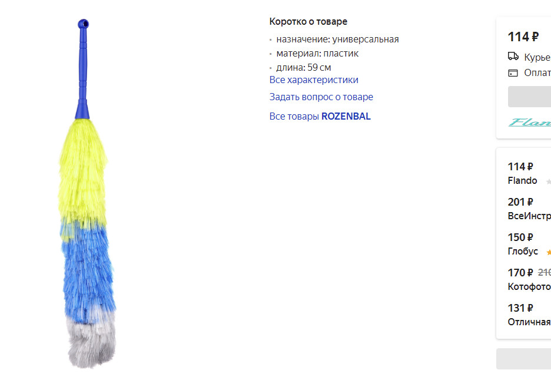This screenshot has width=551, height=383.
Task: Click the Курьер delivery text
Action: click(x=537, y=57)
